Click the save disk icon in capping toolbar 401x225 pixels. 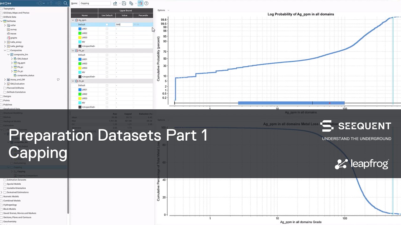pyautogui.click(x=124, y=3)
